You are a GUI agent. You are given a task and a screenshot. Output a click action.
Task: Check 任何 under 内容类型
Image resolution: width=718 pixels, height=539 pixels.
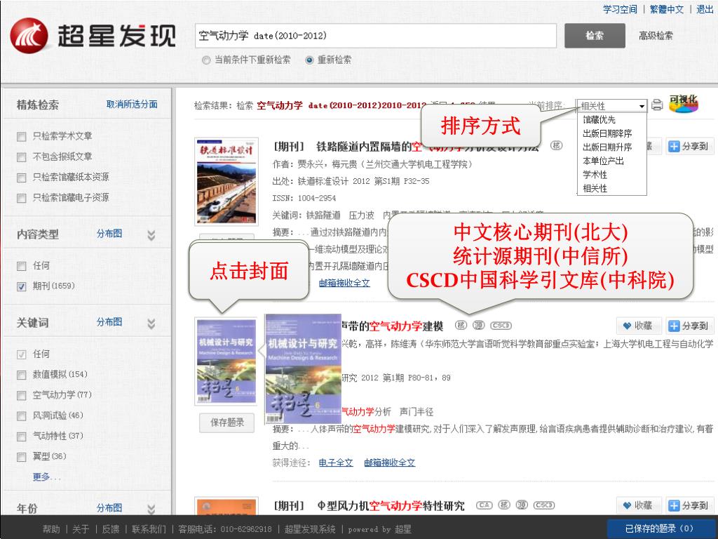pos(22,266)
